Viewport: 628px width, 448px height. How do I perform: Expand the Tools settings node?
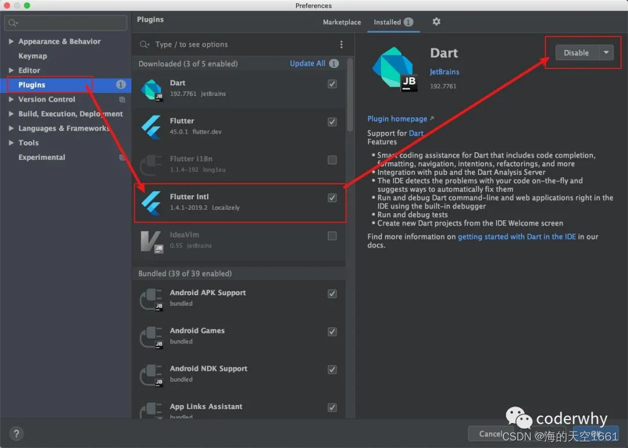(x=11, y=142)
